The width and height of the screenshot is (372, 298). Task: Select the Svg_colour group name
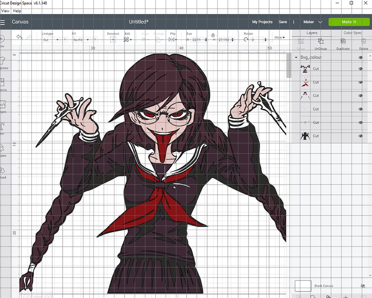tap(311, 58)
